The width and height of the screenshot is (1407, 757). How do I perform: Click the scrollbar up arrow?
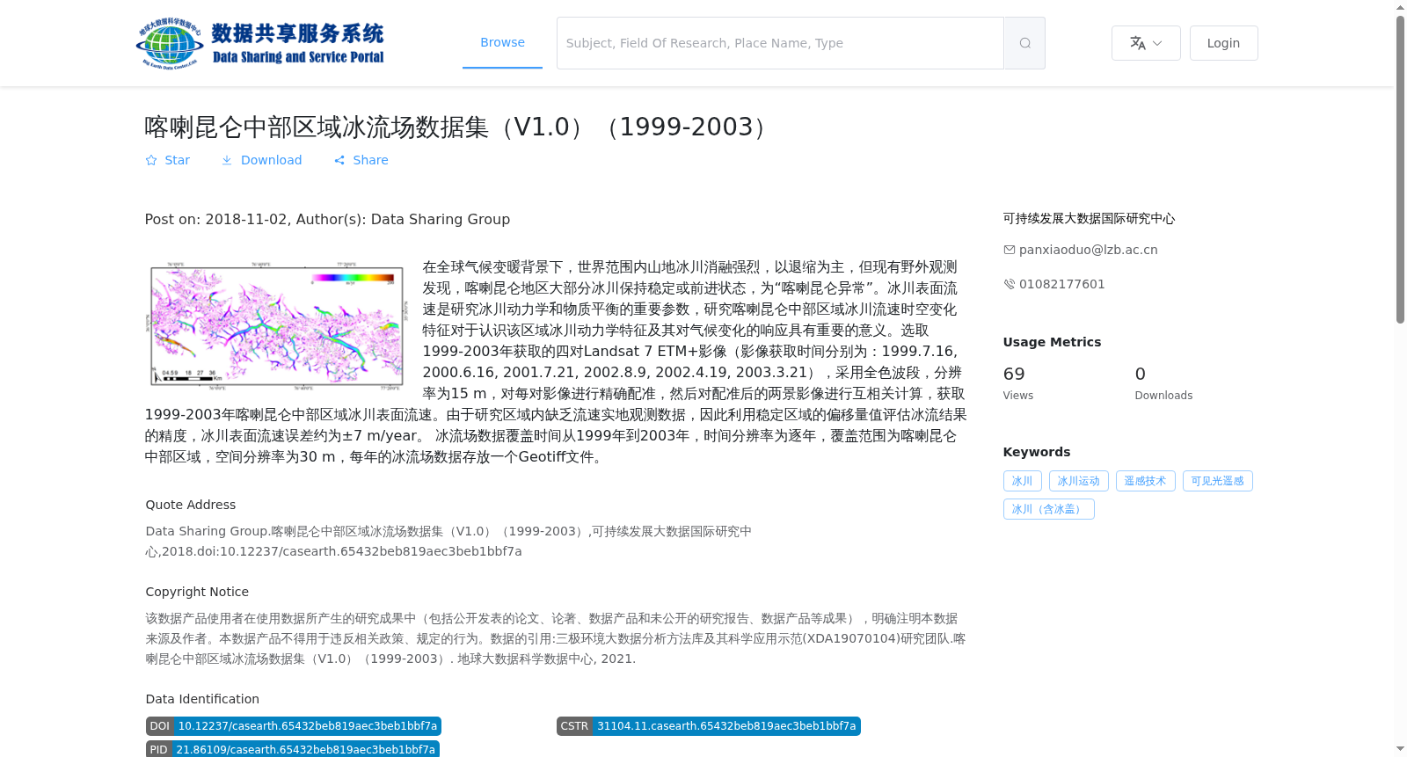tap(1400, 7)
